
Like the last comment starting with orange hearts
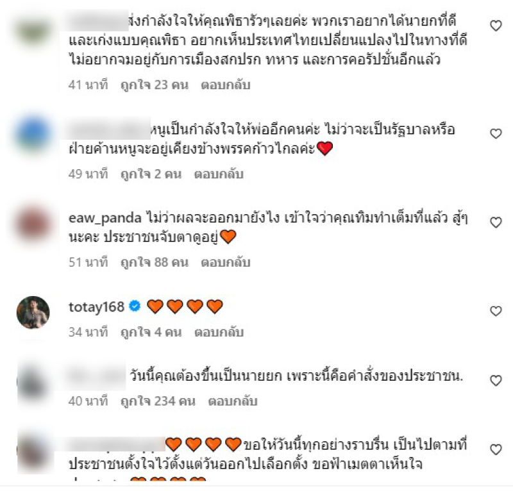[x=496, y=449]
